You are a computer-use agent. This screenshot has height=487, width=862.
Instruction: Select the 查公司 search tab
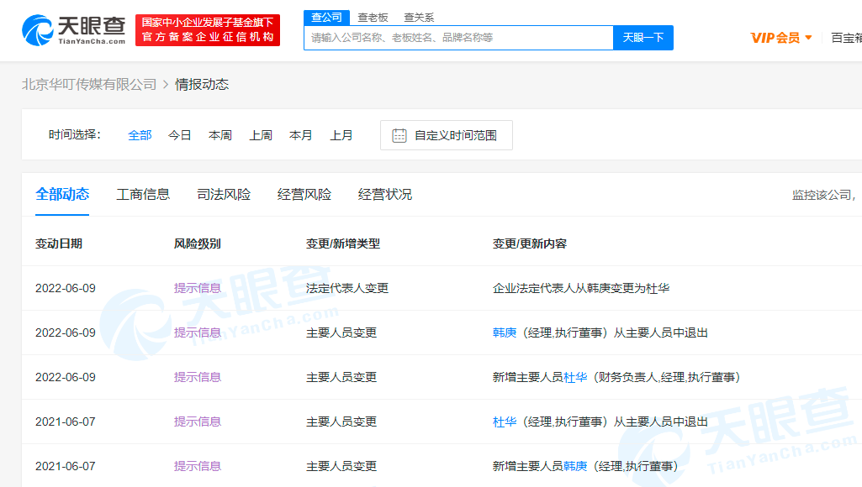click(326, 17)
